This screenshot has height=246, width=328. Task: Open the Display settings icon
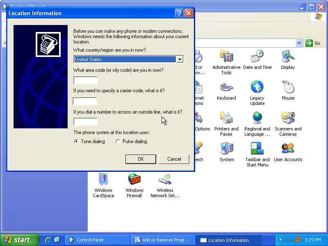288,59
